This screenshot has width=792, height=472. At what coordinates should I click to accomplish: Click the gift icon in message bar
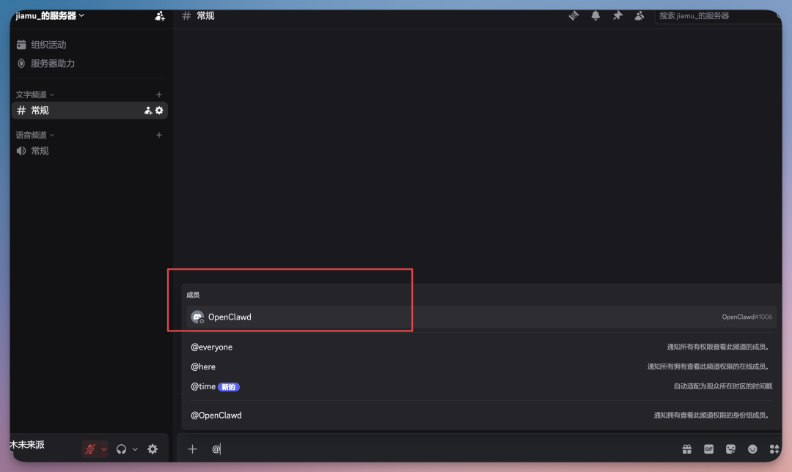point(687,449)
